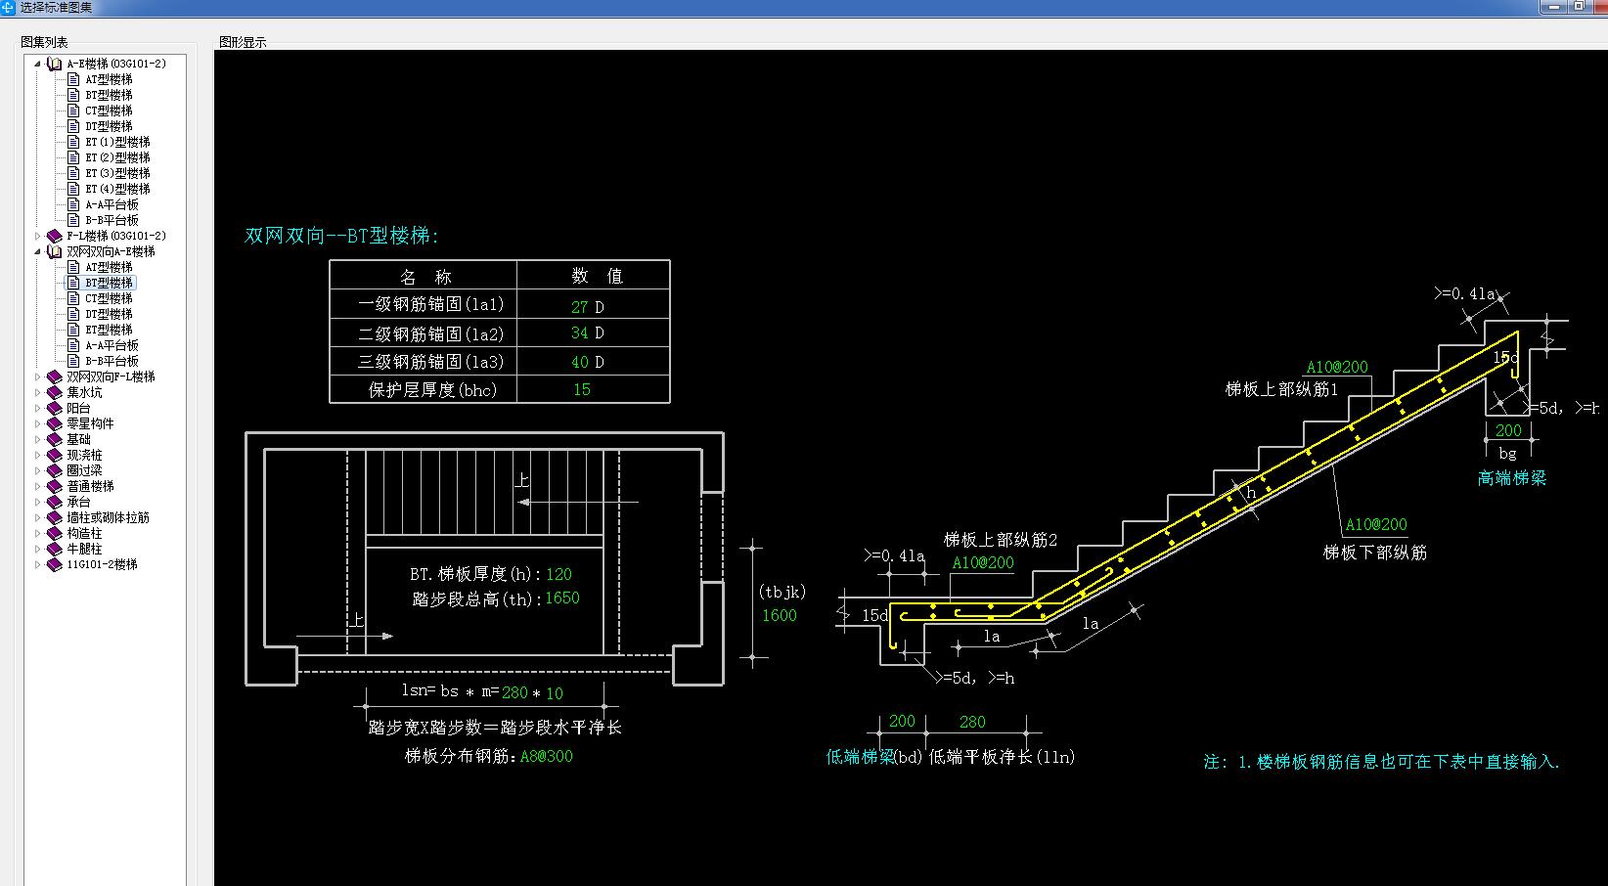Expand the F-L楼梯 (03G101-2) tree node
The height and width of the screenshot is (886, 1608).
coord(38,236)
